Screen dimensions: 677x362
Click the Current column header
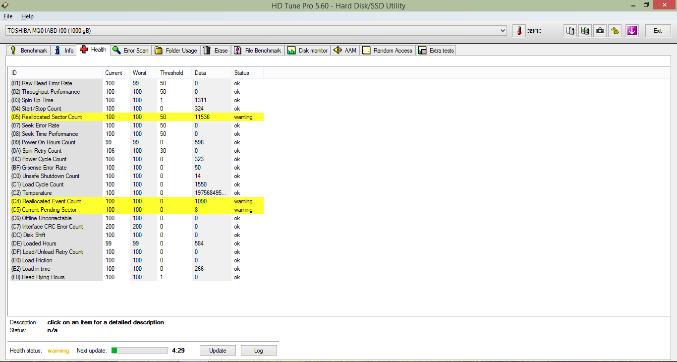116,73
